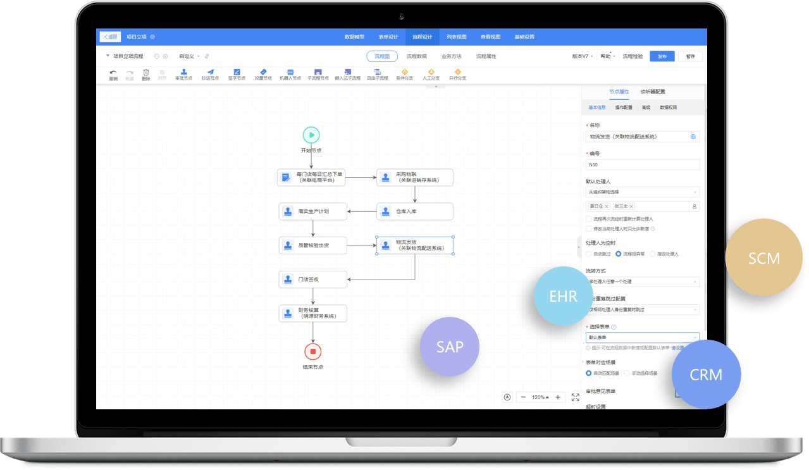The image size is (809, 470).
Task: Switch to the 表单设计 top tab
Action: click(388, 37)
